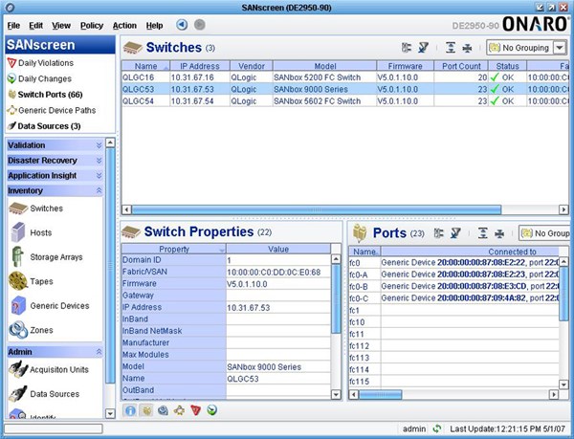Open the Tapes inventory icon

point(18,281)
